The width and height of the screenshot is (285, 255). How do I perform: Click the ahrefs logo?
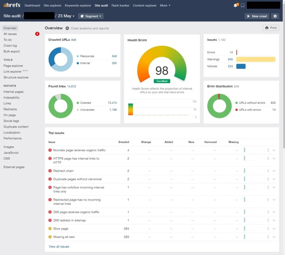point(12,5)
